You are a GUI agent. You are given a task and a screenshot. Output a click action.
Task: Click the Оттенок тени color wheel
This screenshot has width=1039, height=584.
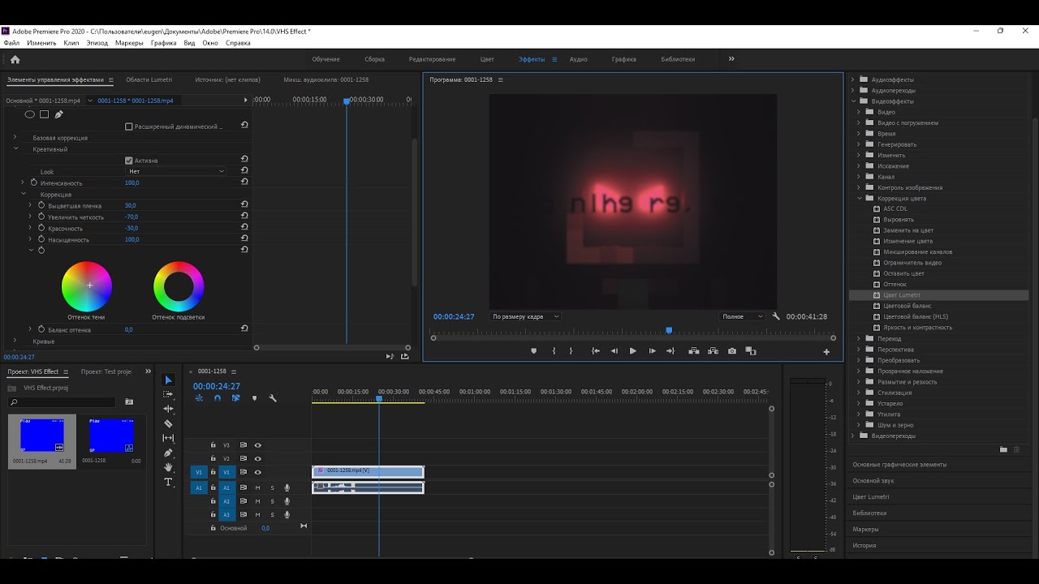(87, 286)
